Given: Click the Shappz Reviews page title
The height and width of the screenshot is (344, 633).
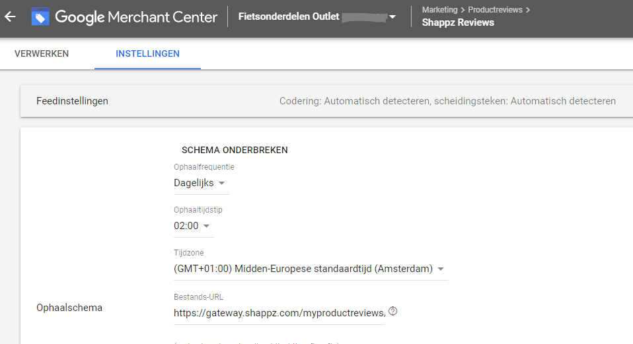Looking at the screenshot, I should point(458,22).
